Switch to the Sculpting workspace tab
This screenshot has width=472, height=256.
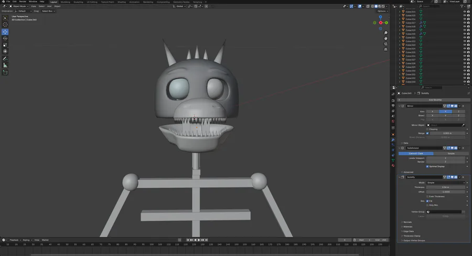[x=78, y=2]
